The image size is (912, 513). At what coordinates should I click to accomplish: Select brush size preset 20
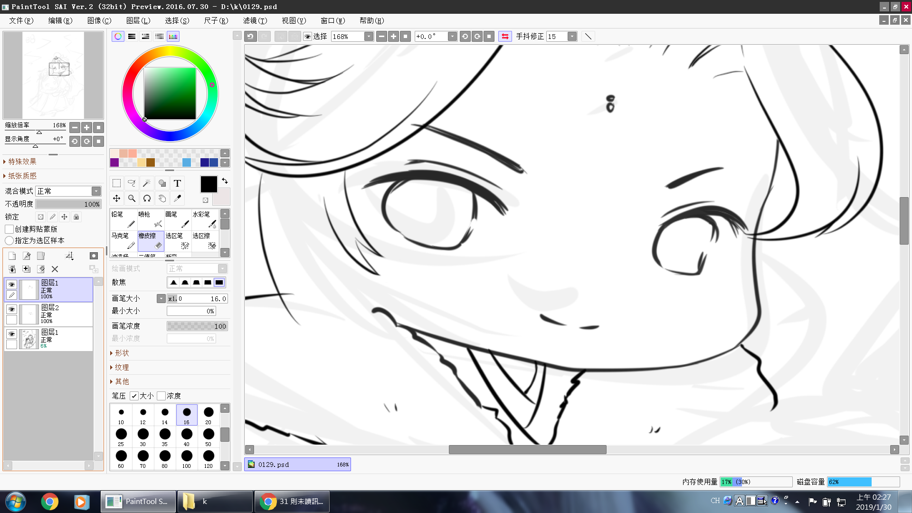pyautogui.click(x=209, y=415)
